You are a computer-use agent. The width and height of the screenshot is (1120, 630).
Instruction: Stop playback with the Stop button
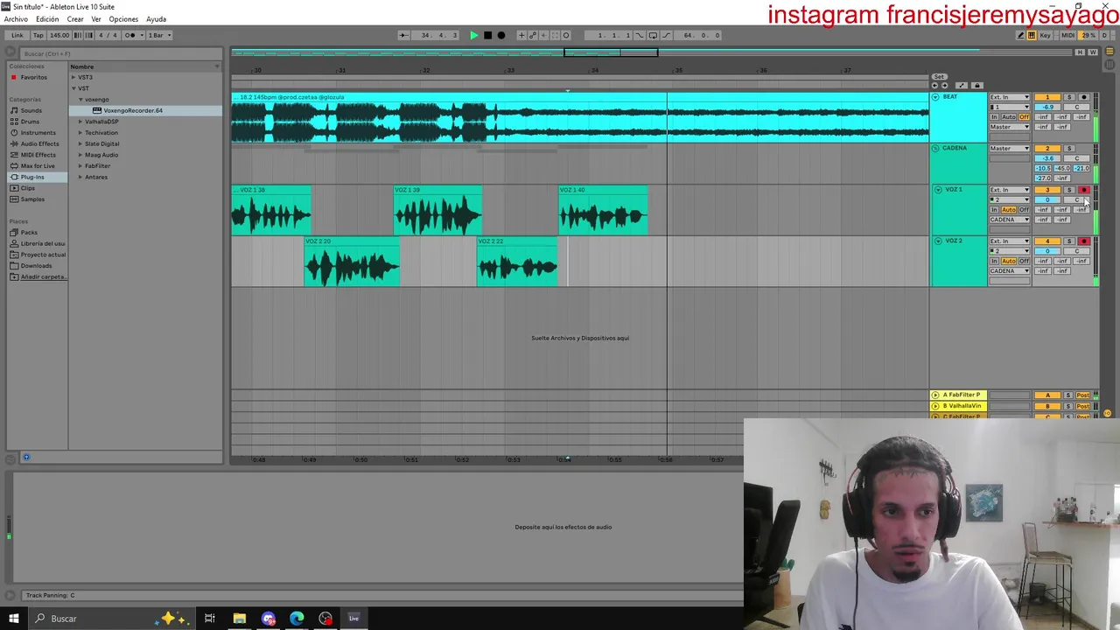click(x=487, y=35)
